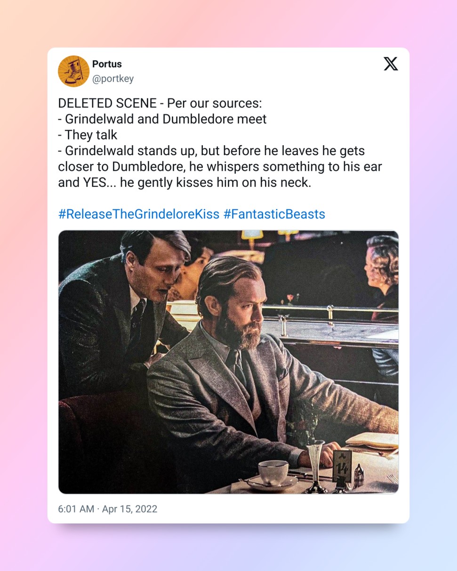Click the Portus boot profile avatar

(73, 71)
